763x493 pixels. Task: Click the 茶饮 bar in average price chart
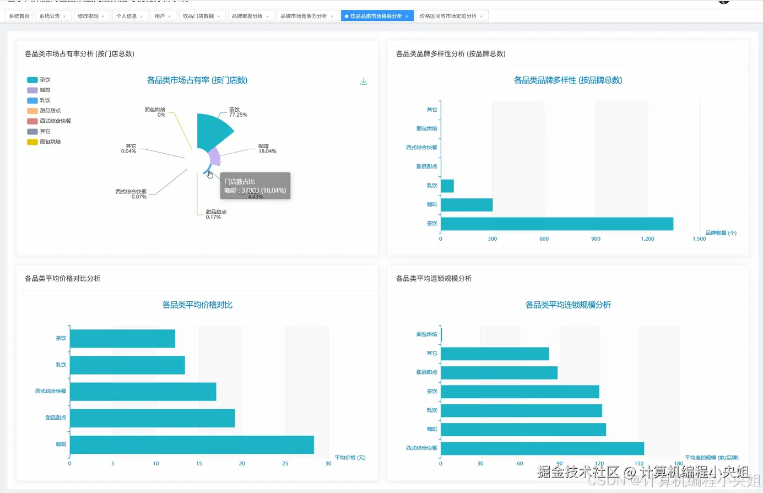pos(122,339)
